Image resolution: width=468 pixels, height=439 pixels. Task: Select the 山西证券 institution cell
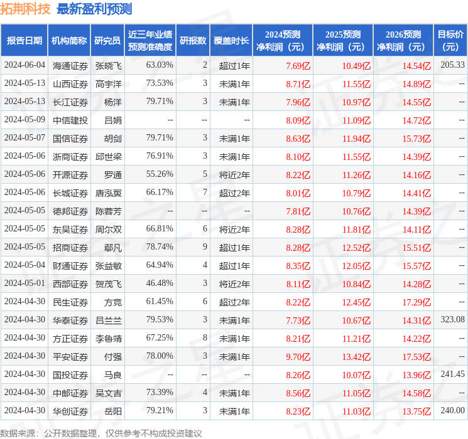click(x=70, y=84)
